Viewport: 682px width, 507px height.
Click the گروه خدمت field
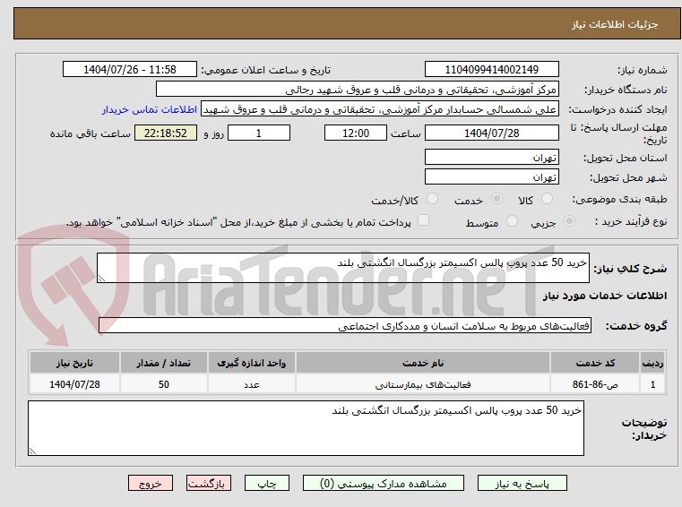pos(344,326)
